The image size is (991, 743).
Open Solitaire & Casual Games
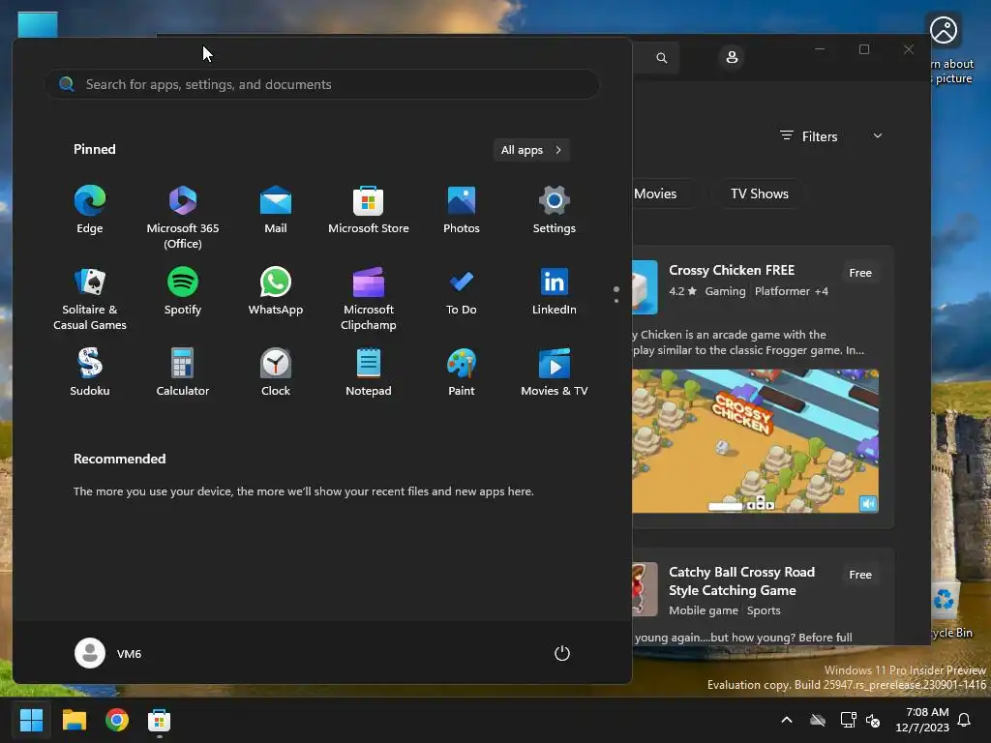click(90, 300)
